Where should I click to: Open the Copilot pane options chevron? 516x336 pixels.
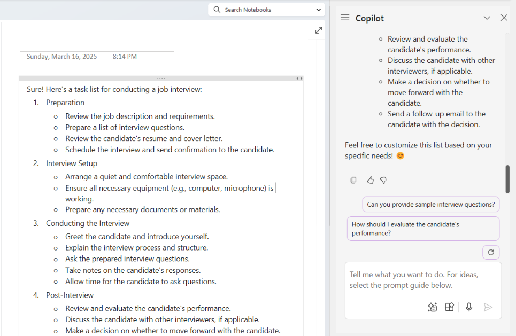click(x=487, y=18)
